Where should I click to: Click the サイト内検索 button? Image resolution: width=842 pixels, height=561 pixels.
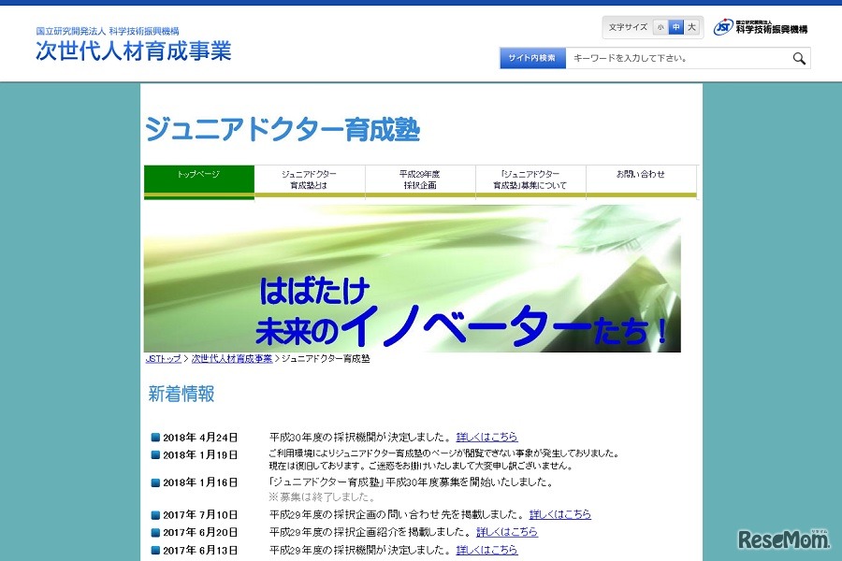pyautogui.click(x=532, y=58)
